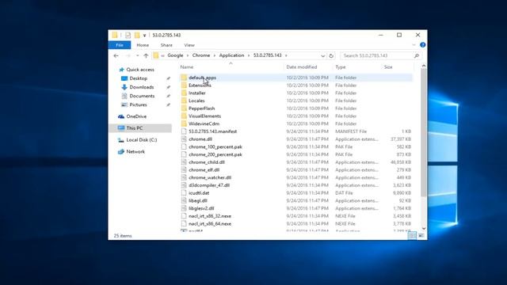This screenshot has height=285, width=507.
Task: Select the Installer folder icon
Action: point(184,93)
